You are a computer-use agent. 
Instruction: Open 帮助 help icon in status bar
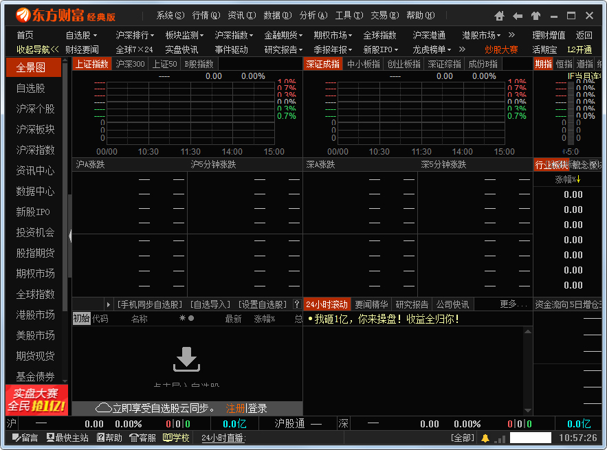[109, 438]
